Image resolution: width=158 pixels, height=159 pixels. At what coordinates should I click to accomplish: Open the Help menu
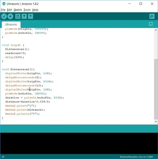[x=35, y=10]
